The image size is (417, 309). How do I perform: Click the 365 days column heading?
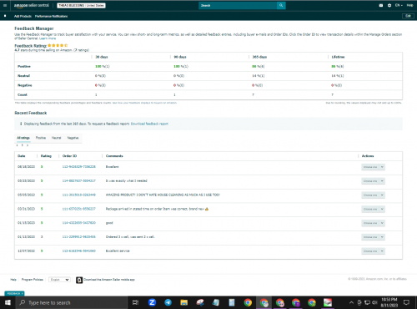259,57
